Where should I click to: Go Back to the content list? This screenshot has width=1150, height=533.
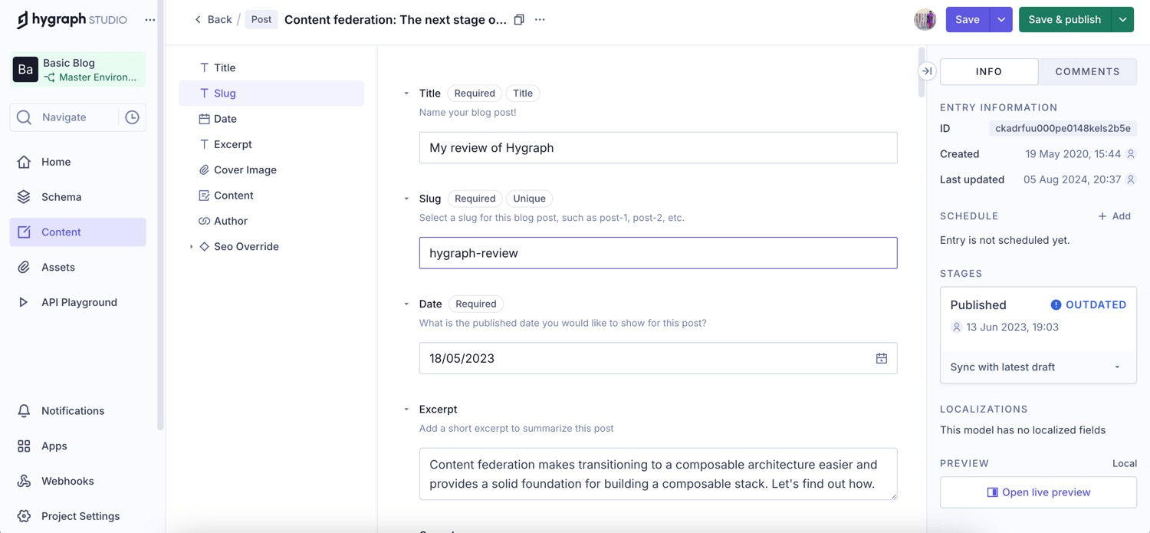point(212,20)
